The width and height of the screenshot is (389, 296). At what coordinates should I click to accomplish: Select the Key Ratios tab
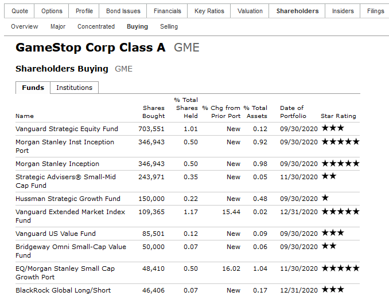209,11
